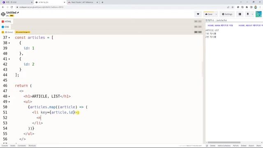
Task: Open HTML editor dropdown menu icon
Action: pos(200,21)
